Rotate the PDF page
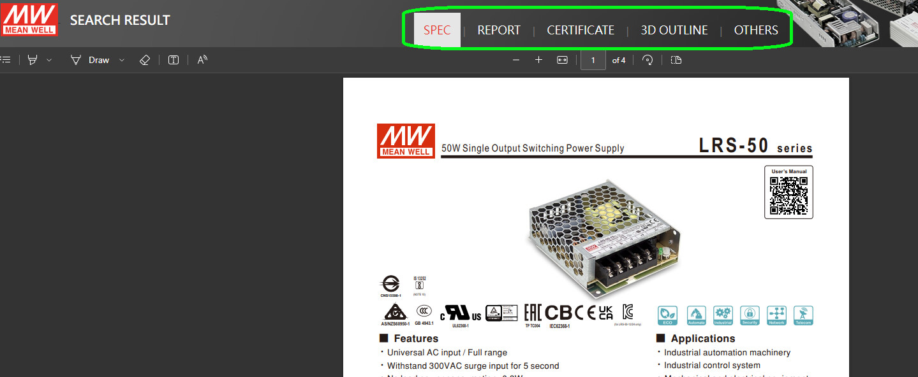 click(x=648, y=60)
